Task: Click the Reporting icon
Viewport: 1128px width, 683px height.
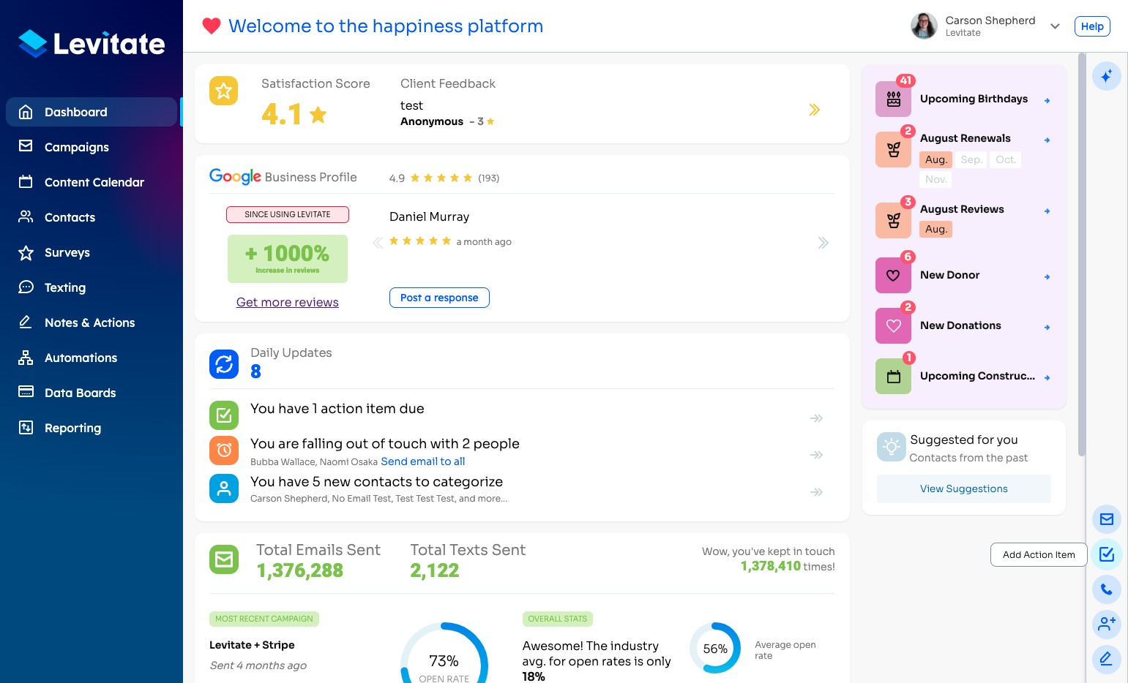Action: tap(26, 427)
